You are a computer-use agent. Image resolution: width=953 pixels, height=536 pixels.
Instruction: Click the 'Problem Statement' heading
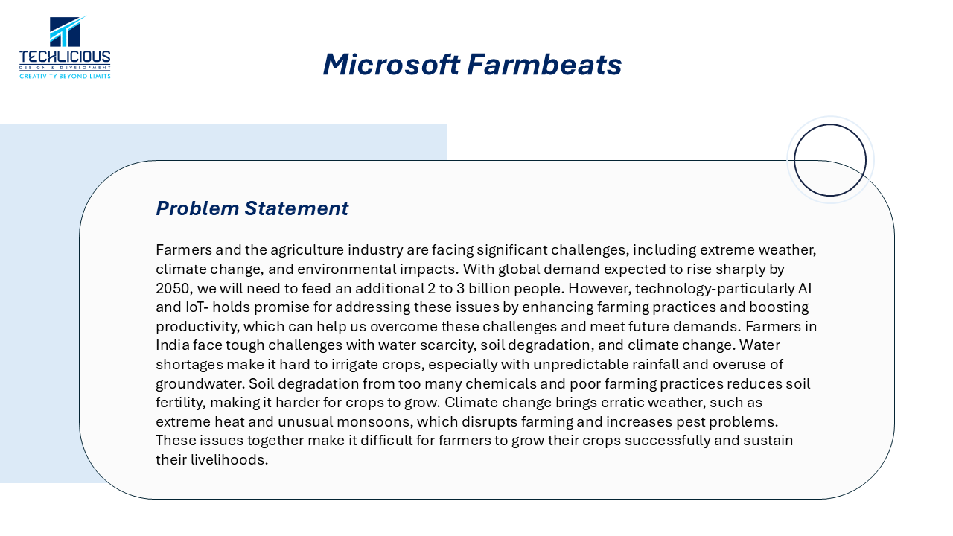[x=252, y=208]
